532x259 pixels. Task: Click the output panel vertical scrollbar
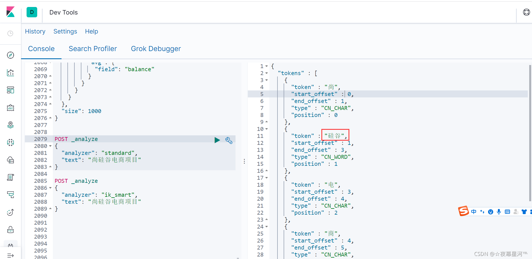pyautogui.click(x=530, y=133)
